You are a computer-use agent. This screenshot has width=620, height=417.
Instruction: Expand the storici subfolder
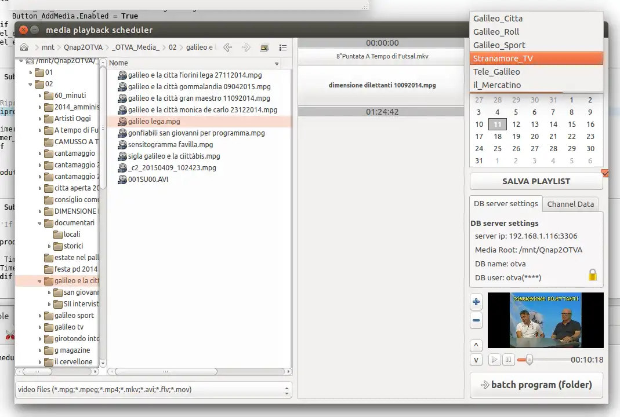(x=49, y=246)
